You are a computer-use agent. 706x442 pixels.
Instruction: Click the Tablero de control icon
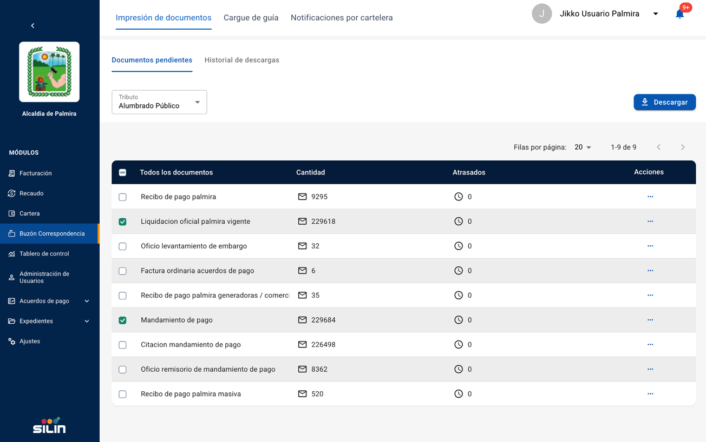12,254
